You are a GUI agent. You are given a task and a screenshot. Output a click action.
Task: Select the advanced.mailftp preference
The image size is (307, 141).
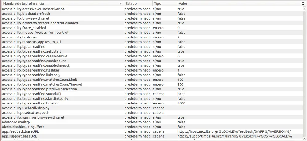coord(16,122)
